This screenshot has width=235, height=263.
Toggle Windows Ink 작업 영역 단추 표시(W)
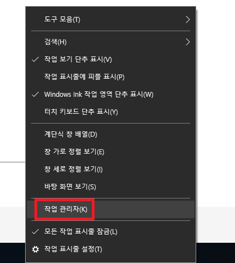(110, 95)
